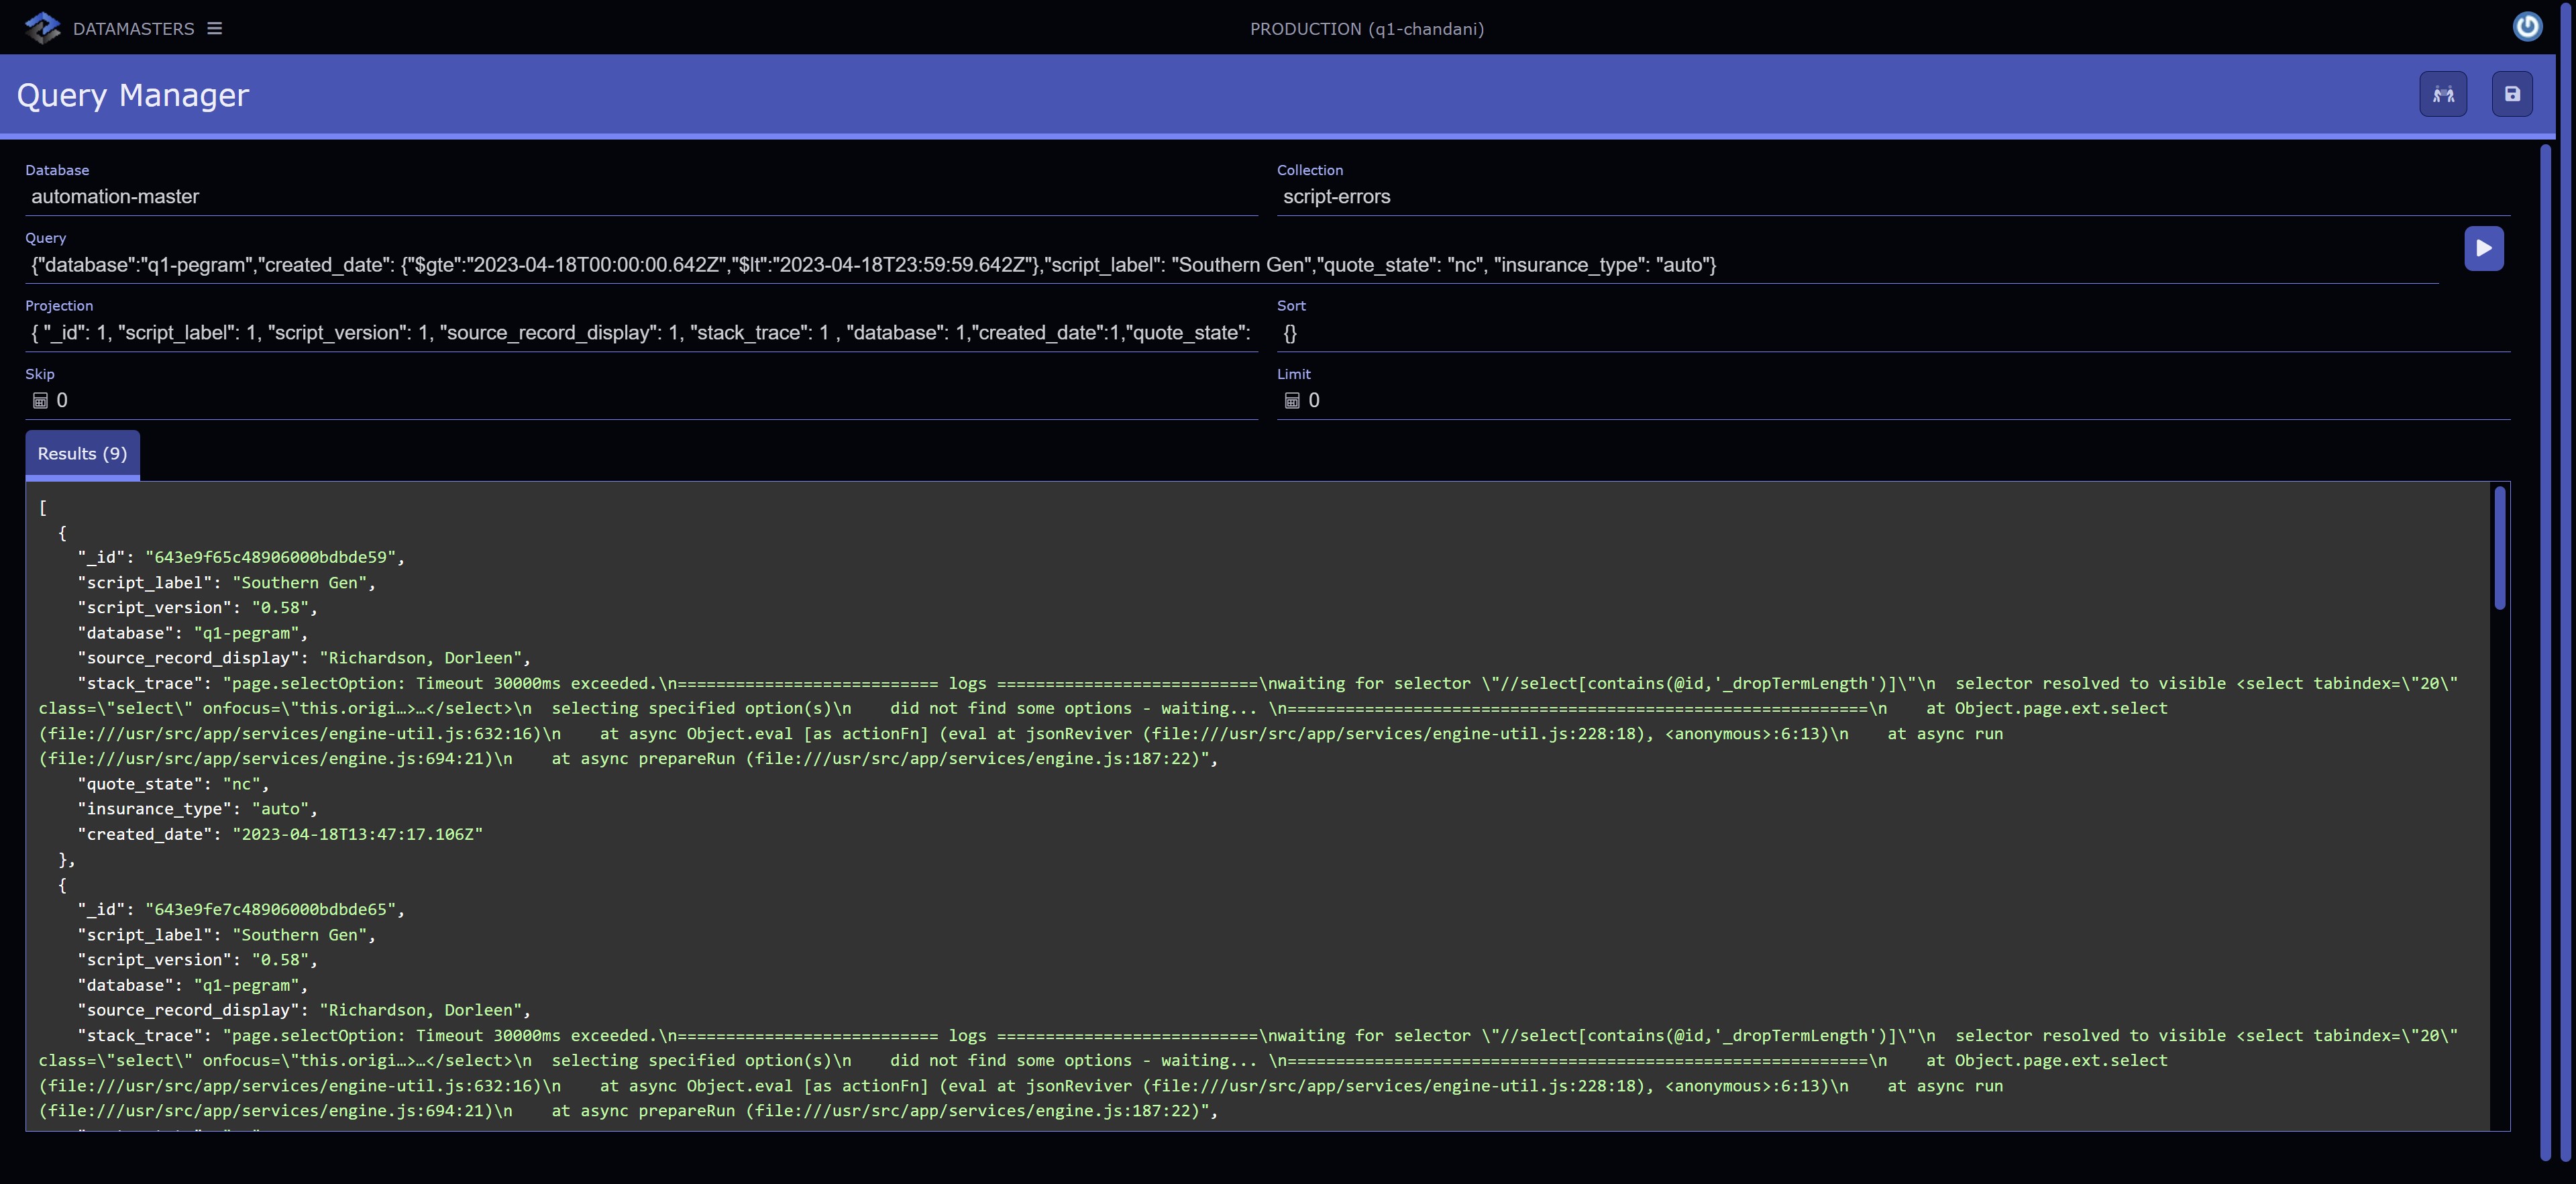Click the calculator icon in Limit field
Image resolution: width=2576 pixels, height=1184 pixels.
click(1292, 401)
